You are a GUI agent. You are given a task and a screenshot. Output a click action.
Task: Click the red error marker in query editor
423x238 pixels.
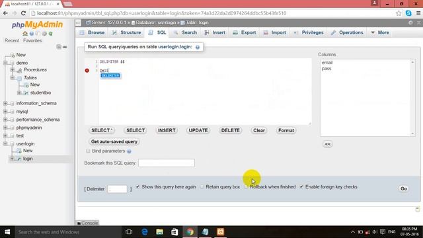(87, 71)
